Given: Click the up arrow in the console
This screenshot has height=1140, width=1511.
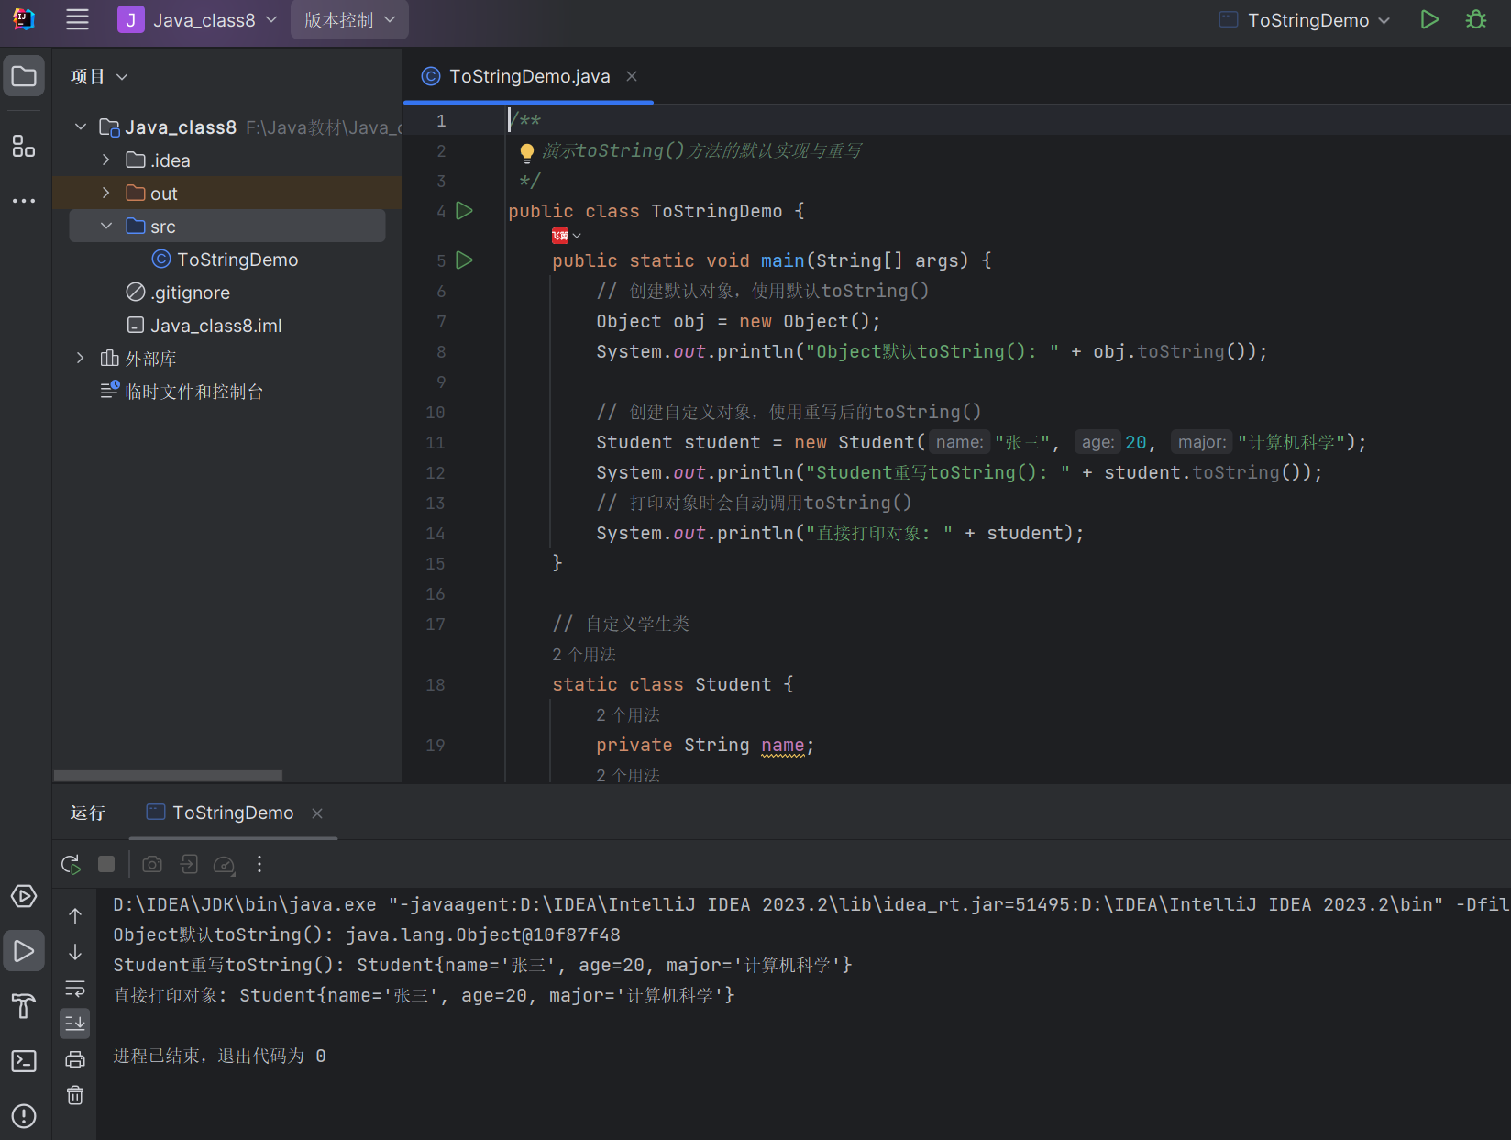Looking at the screenshot, I should click(x=75, y=915).
